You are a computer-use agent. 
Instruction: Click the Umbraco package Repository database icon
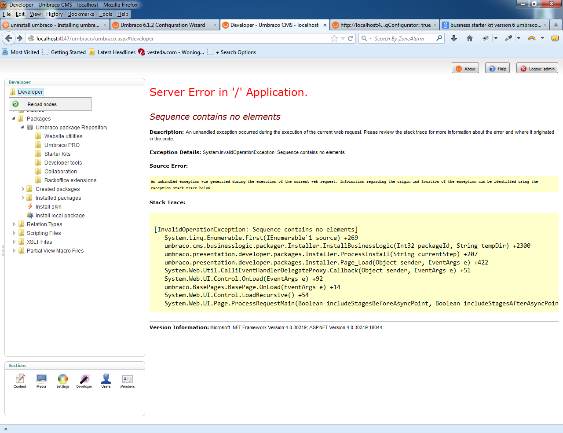pos(30,127)
